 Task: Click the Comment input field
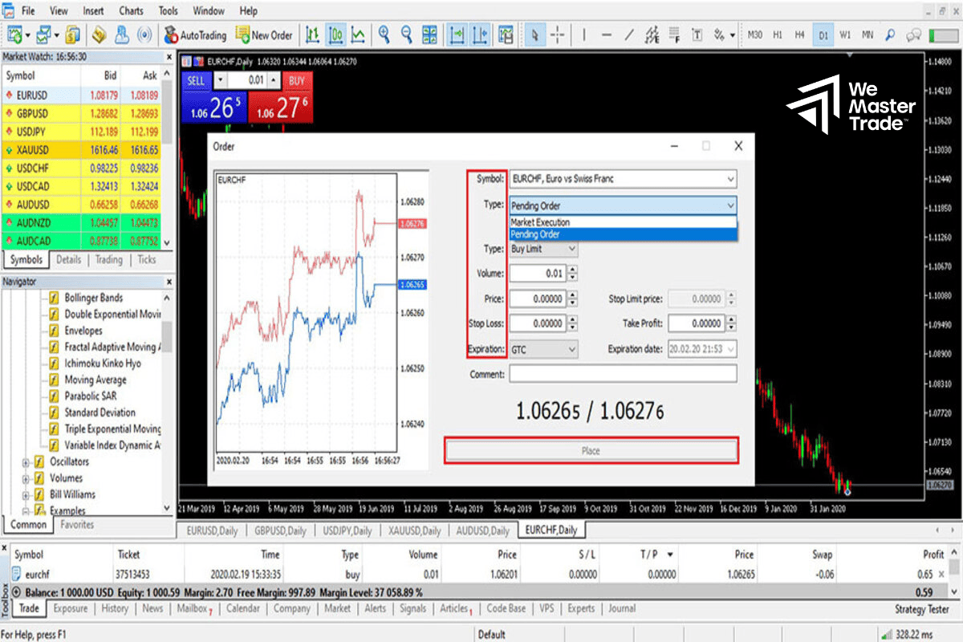click(622, 374)
